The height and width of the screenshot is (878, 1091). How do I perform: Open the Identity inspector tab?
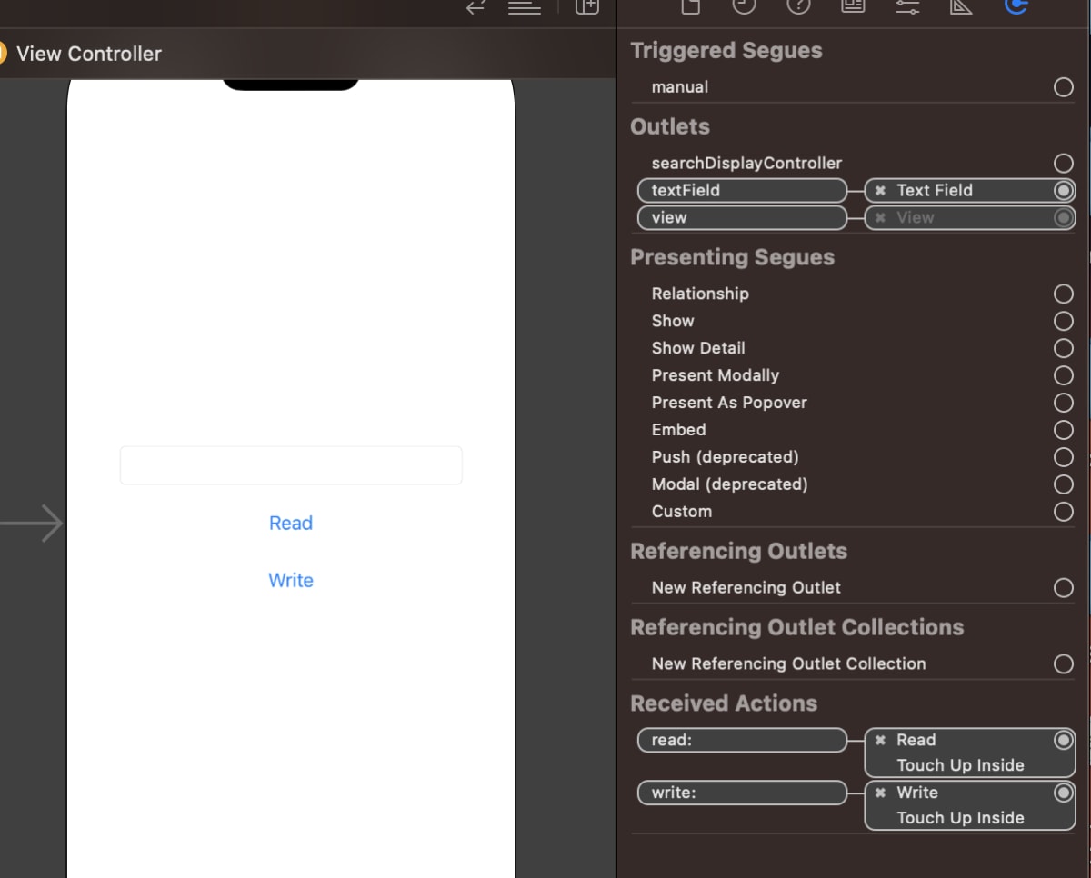tap(853, 6)
